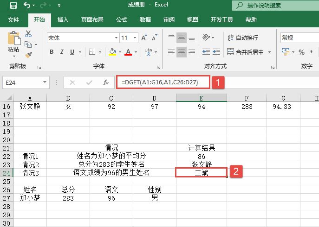Open the Customize Quick Access Toolbar arrow
The image size is (319, 227).
(59, 6)
